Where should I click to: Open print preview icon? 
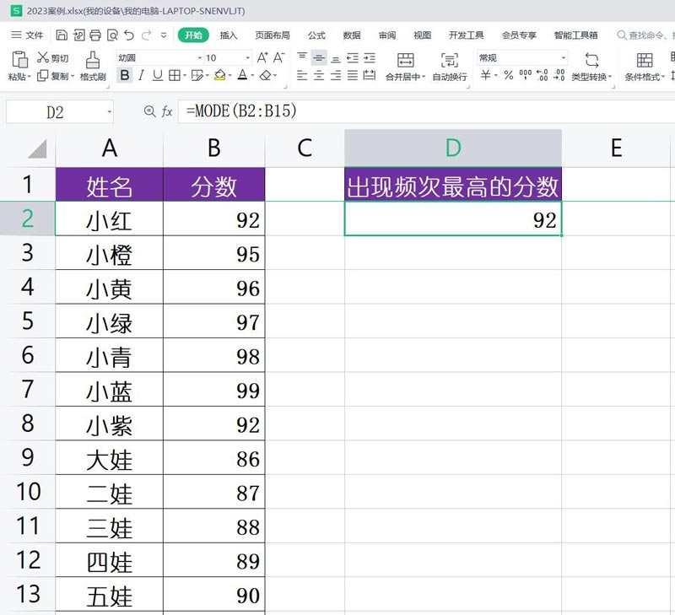(112, 35)
